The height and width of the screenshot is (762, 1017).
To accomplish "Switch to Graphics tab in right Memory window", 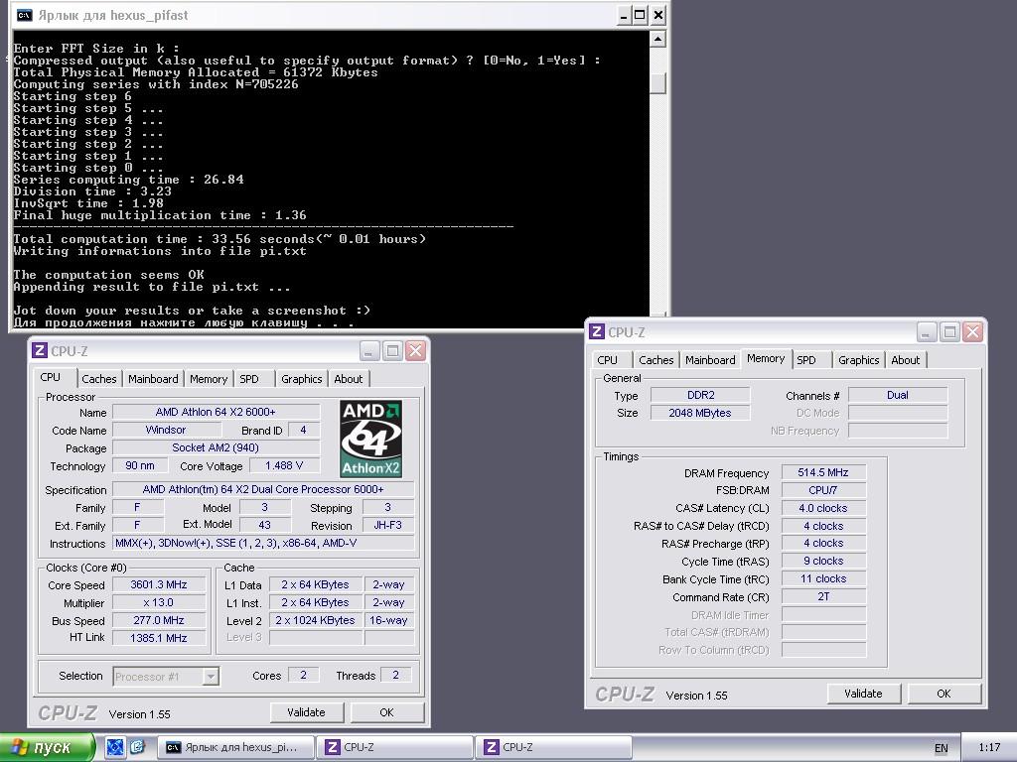I will [859, 360].
